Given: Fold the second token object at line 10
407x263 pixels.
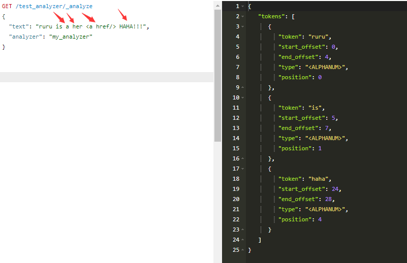Looking at the screenshot, I should click(243, 97).
